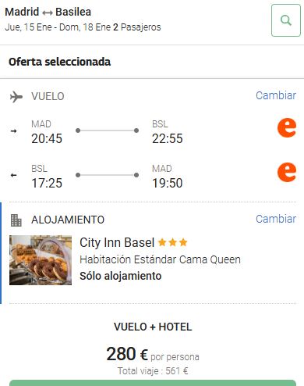Image resolution: width=304 pixels, height=386 pixels.
Task: Click the Madrid ↔ Basilea route title
Action: [48, 12]
